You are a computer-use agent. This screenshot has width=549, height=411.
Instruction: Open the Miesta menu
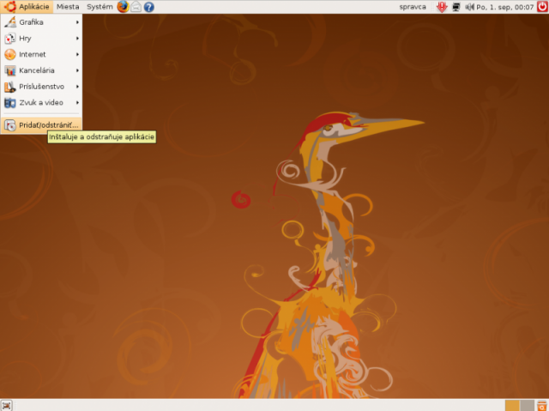click(68, 7)
